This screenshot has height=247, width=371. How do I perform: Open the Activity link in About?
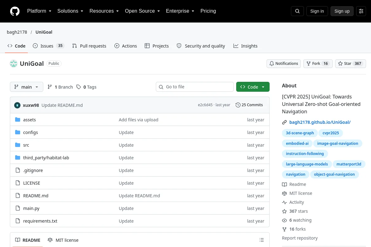(x=293, y=202)
